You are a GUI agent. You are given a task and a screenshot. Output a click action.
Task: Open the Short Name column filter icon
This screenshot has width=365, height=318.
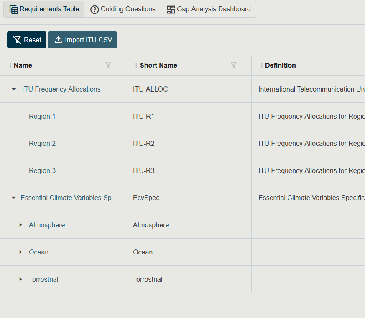(234, 65)
